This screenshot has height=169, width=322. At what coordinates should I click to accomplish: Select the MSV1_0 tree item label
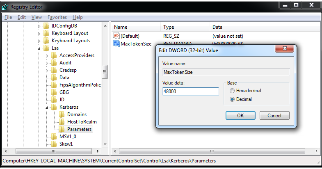[x=68, y=137]
